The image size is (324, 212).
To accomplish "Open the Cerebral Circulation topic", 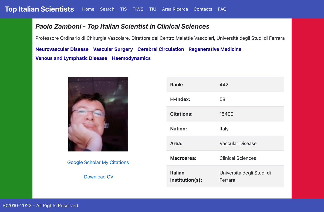I will [161, 49].
